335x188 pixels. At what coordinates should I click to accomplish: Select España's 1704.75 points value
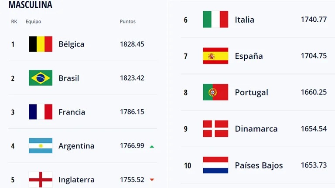[x=314, y=56]
